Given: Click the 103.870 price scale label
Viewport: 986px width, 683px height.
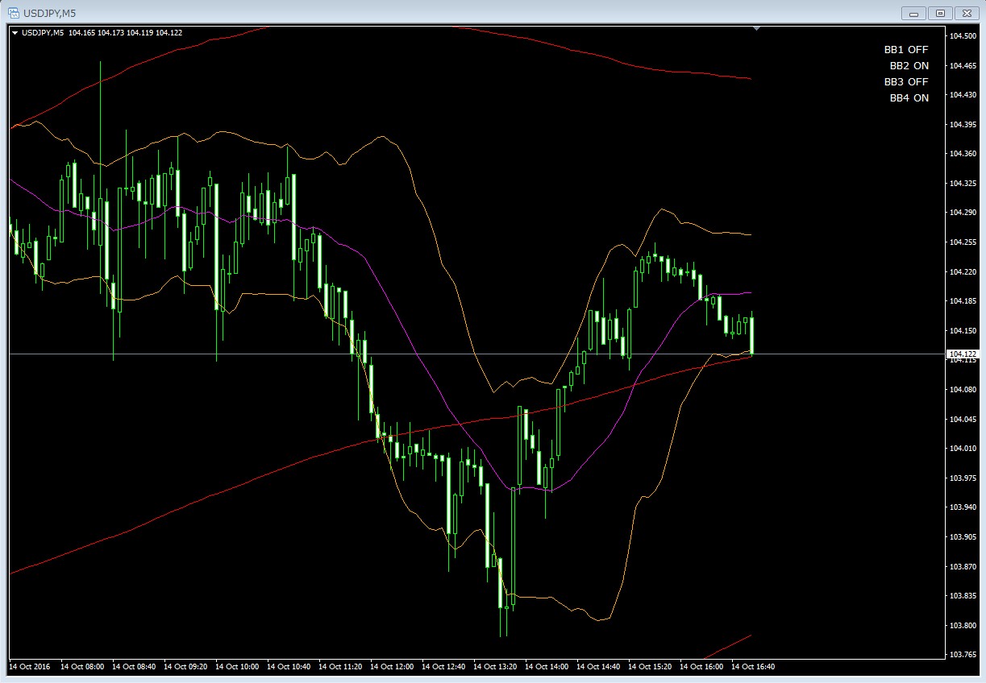Looking at the screenshot, I should click(x=963, y=567).
